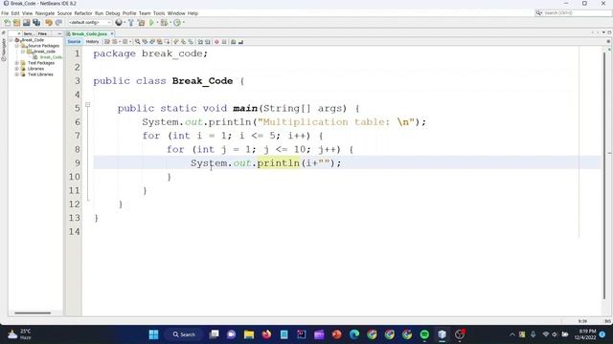Click the Debug Project toolbar icon
This screenshot has width=613, height=344.
pos(164,23)
